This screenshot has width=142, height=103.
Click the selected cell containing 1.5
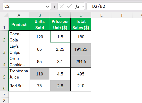[60, 37]
